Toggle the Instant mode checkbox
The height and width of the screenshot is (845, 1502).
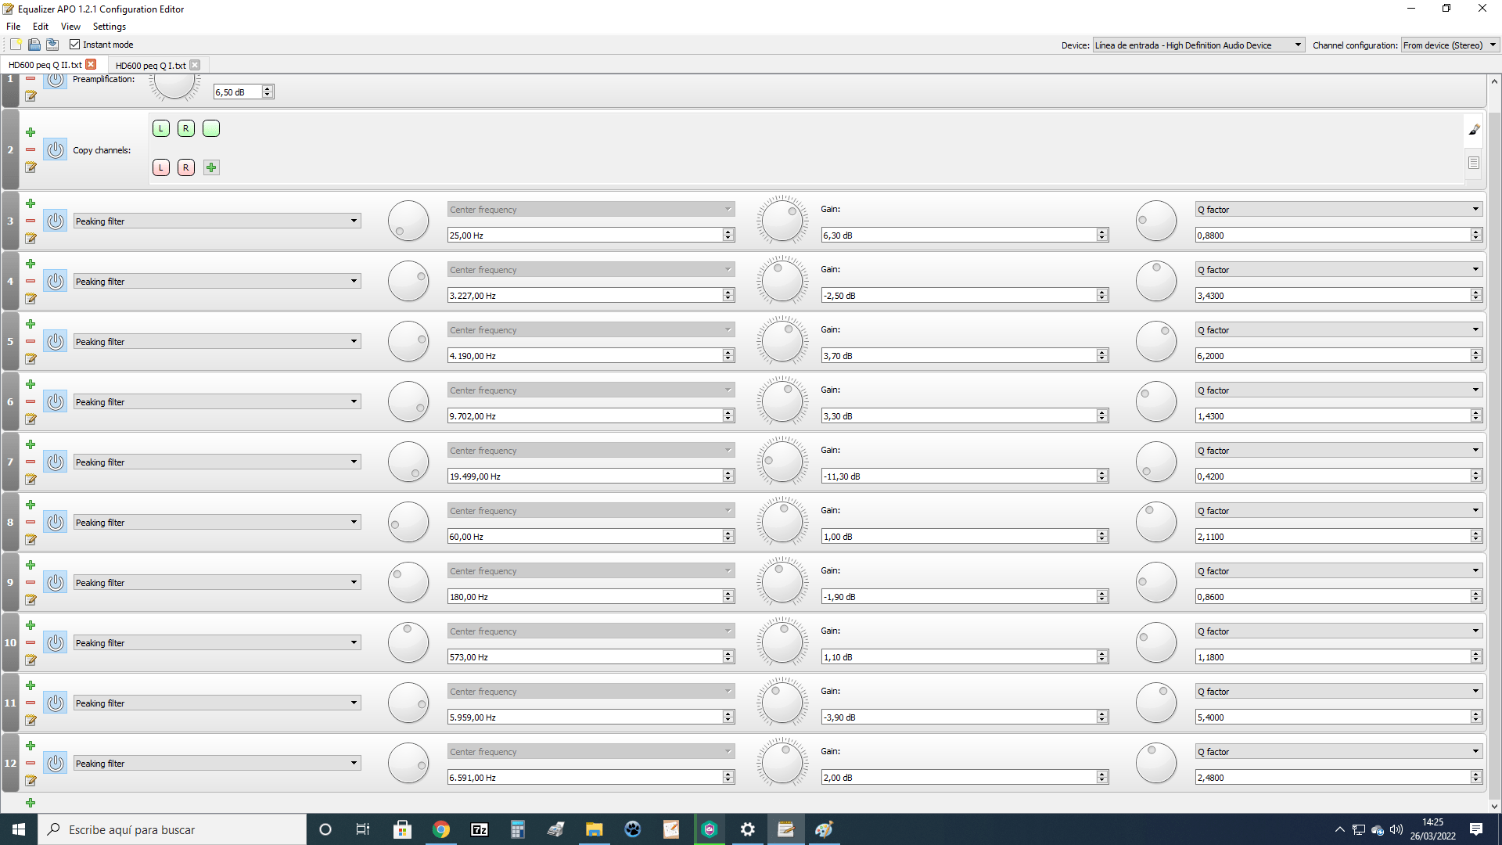[x=75, y=45]
